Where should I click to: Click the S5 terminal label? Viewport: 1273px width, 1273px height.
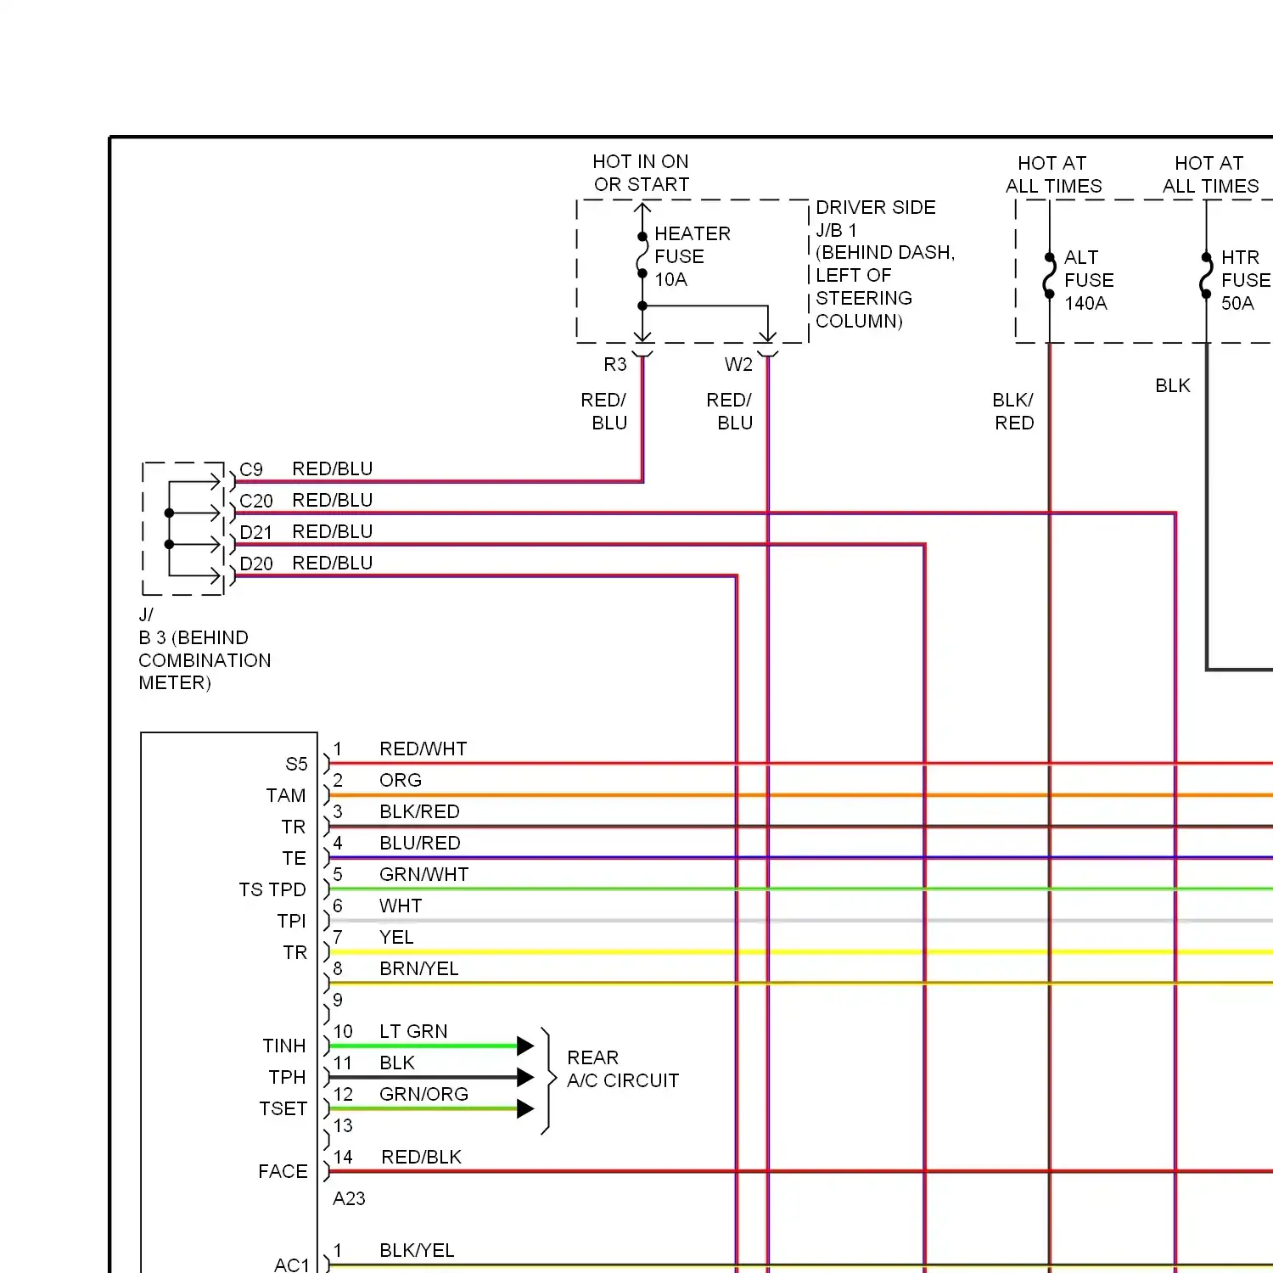click(x=296, y=764)
